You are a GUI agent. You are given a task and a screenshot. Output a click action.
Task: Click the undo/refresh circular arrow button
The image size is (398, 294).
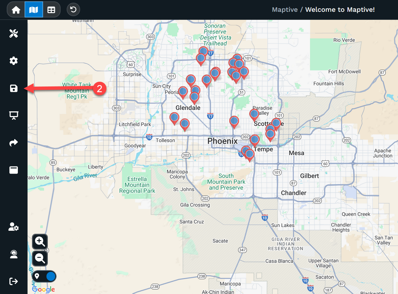point(73,10)
